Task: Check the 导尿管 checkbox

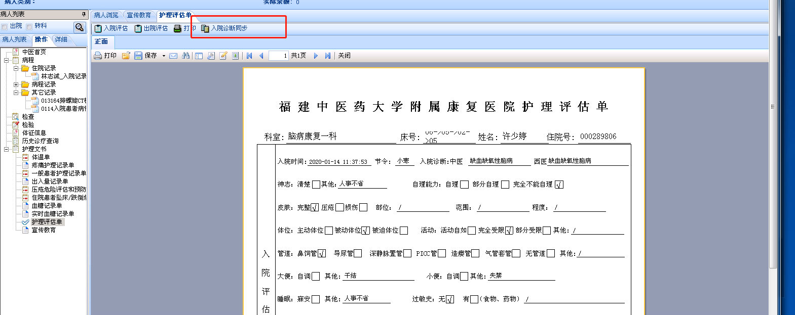Action: pyautogui.click(x=358, y=253)
